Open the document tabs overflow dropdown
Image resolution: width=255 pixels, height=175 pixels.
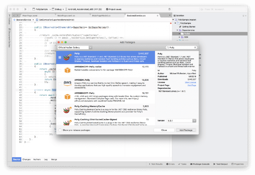click(x=170, y=15)
